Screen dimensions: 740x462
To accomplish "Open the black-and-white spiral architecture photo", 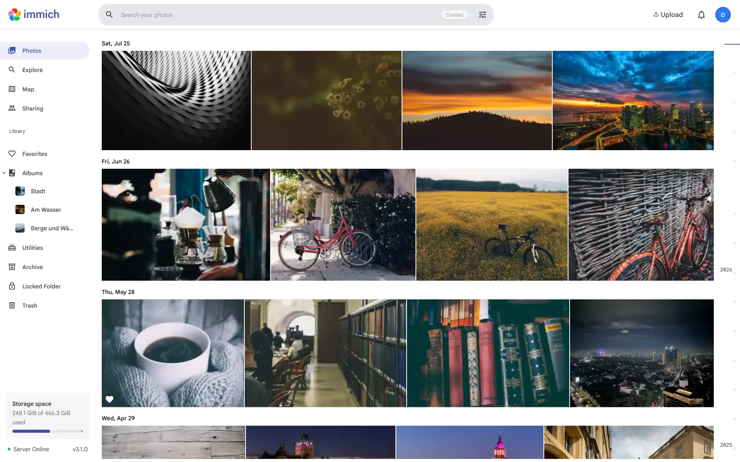I will tap(176, 100).
